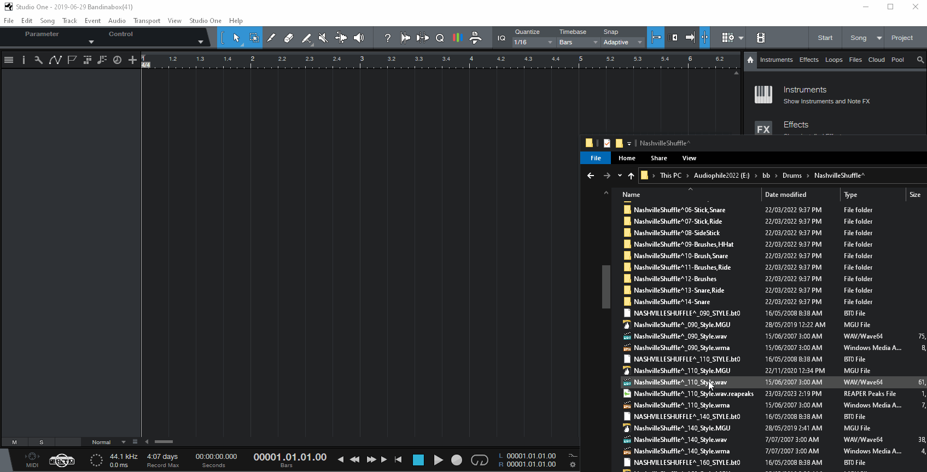927x472 pixels.
Task: Select the Eraser tool
Action: tap(289, 38)
